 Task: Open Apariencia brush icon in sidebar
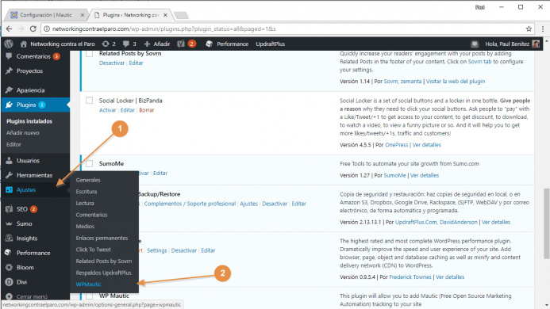(x=9, y=90)
